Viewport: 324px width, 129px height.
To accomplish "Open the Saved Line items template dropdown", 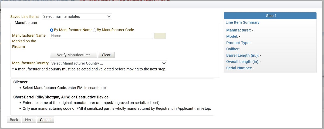I will coord(77,16).
